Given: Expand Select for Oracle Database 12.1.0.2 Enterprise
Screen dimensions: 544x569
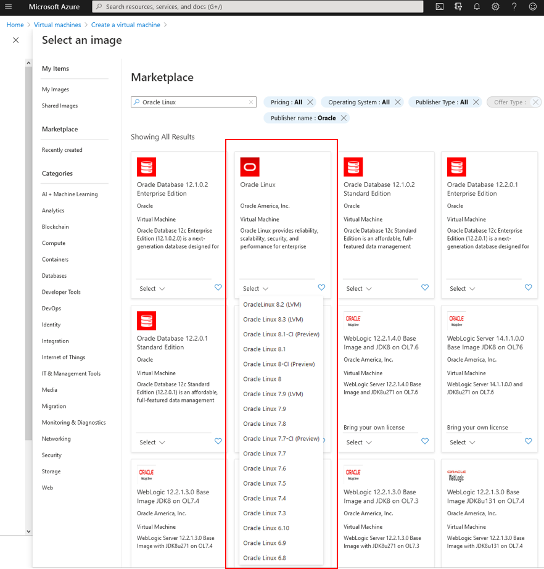Looking at the screenshot, I should (152, 288).
